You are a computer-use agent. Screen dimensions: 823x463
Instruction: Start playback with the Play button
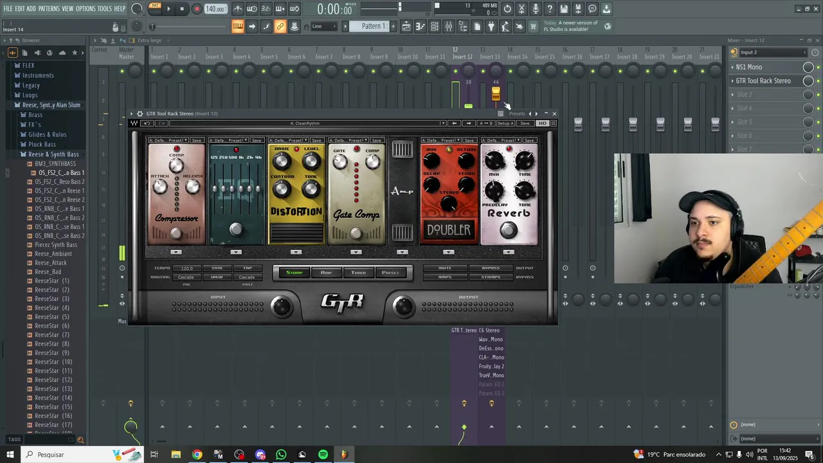(x=168, y=9)
